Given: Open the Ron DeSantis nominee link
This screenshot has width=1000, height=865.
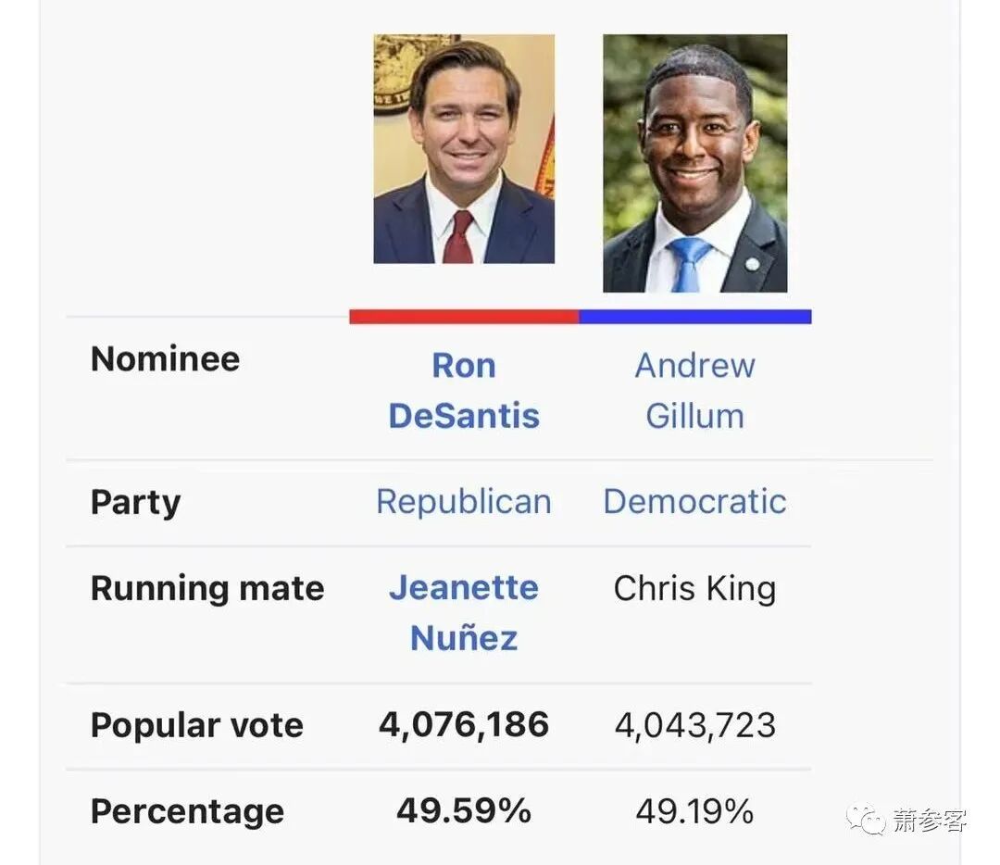Looking at the screenshot, I should click(x=464, y=391).
